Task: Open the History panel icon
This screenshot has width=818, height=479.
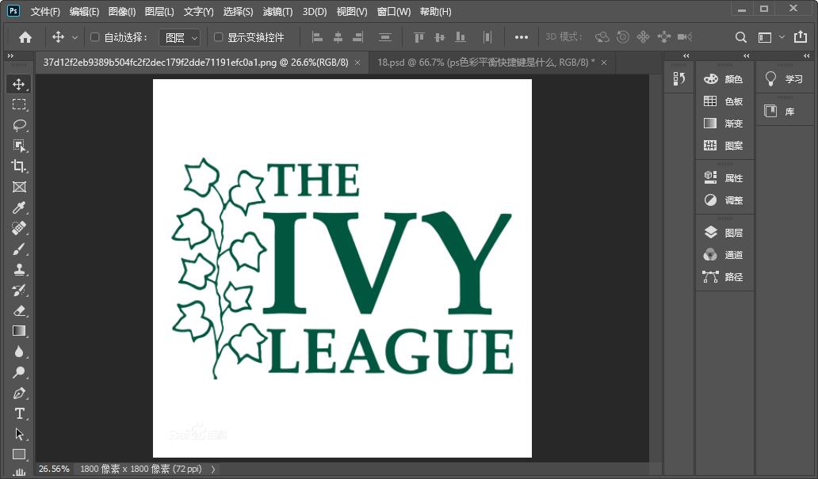Action: pos(678,78)
